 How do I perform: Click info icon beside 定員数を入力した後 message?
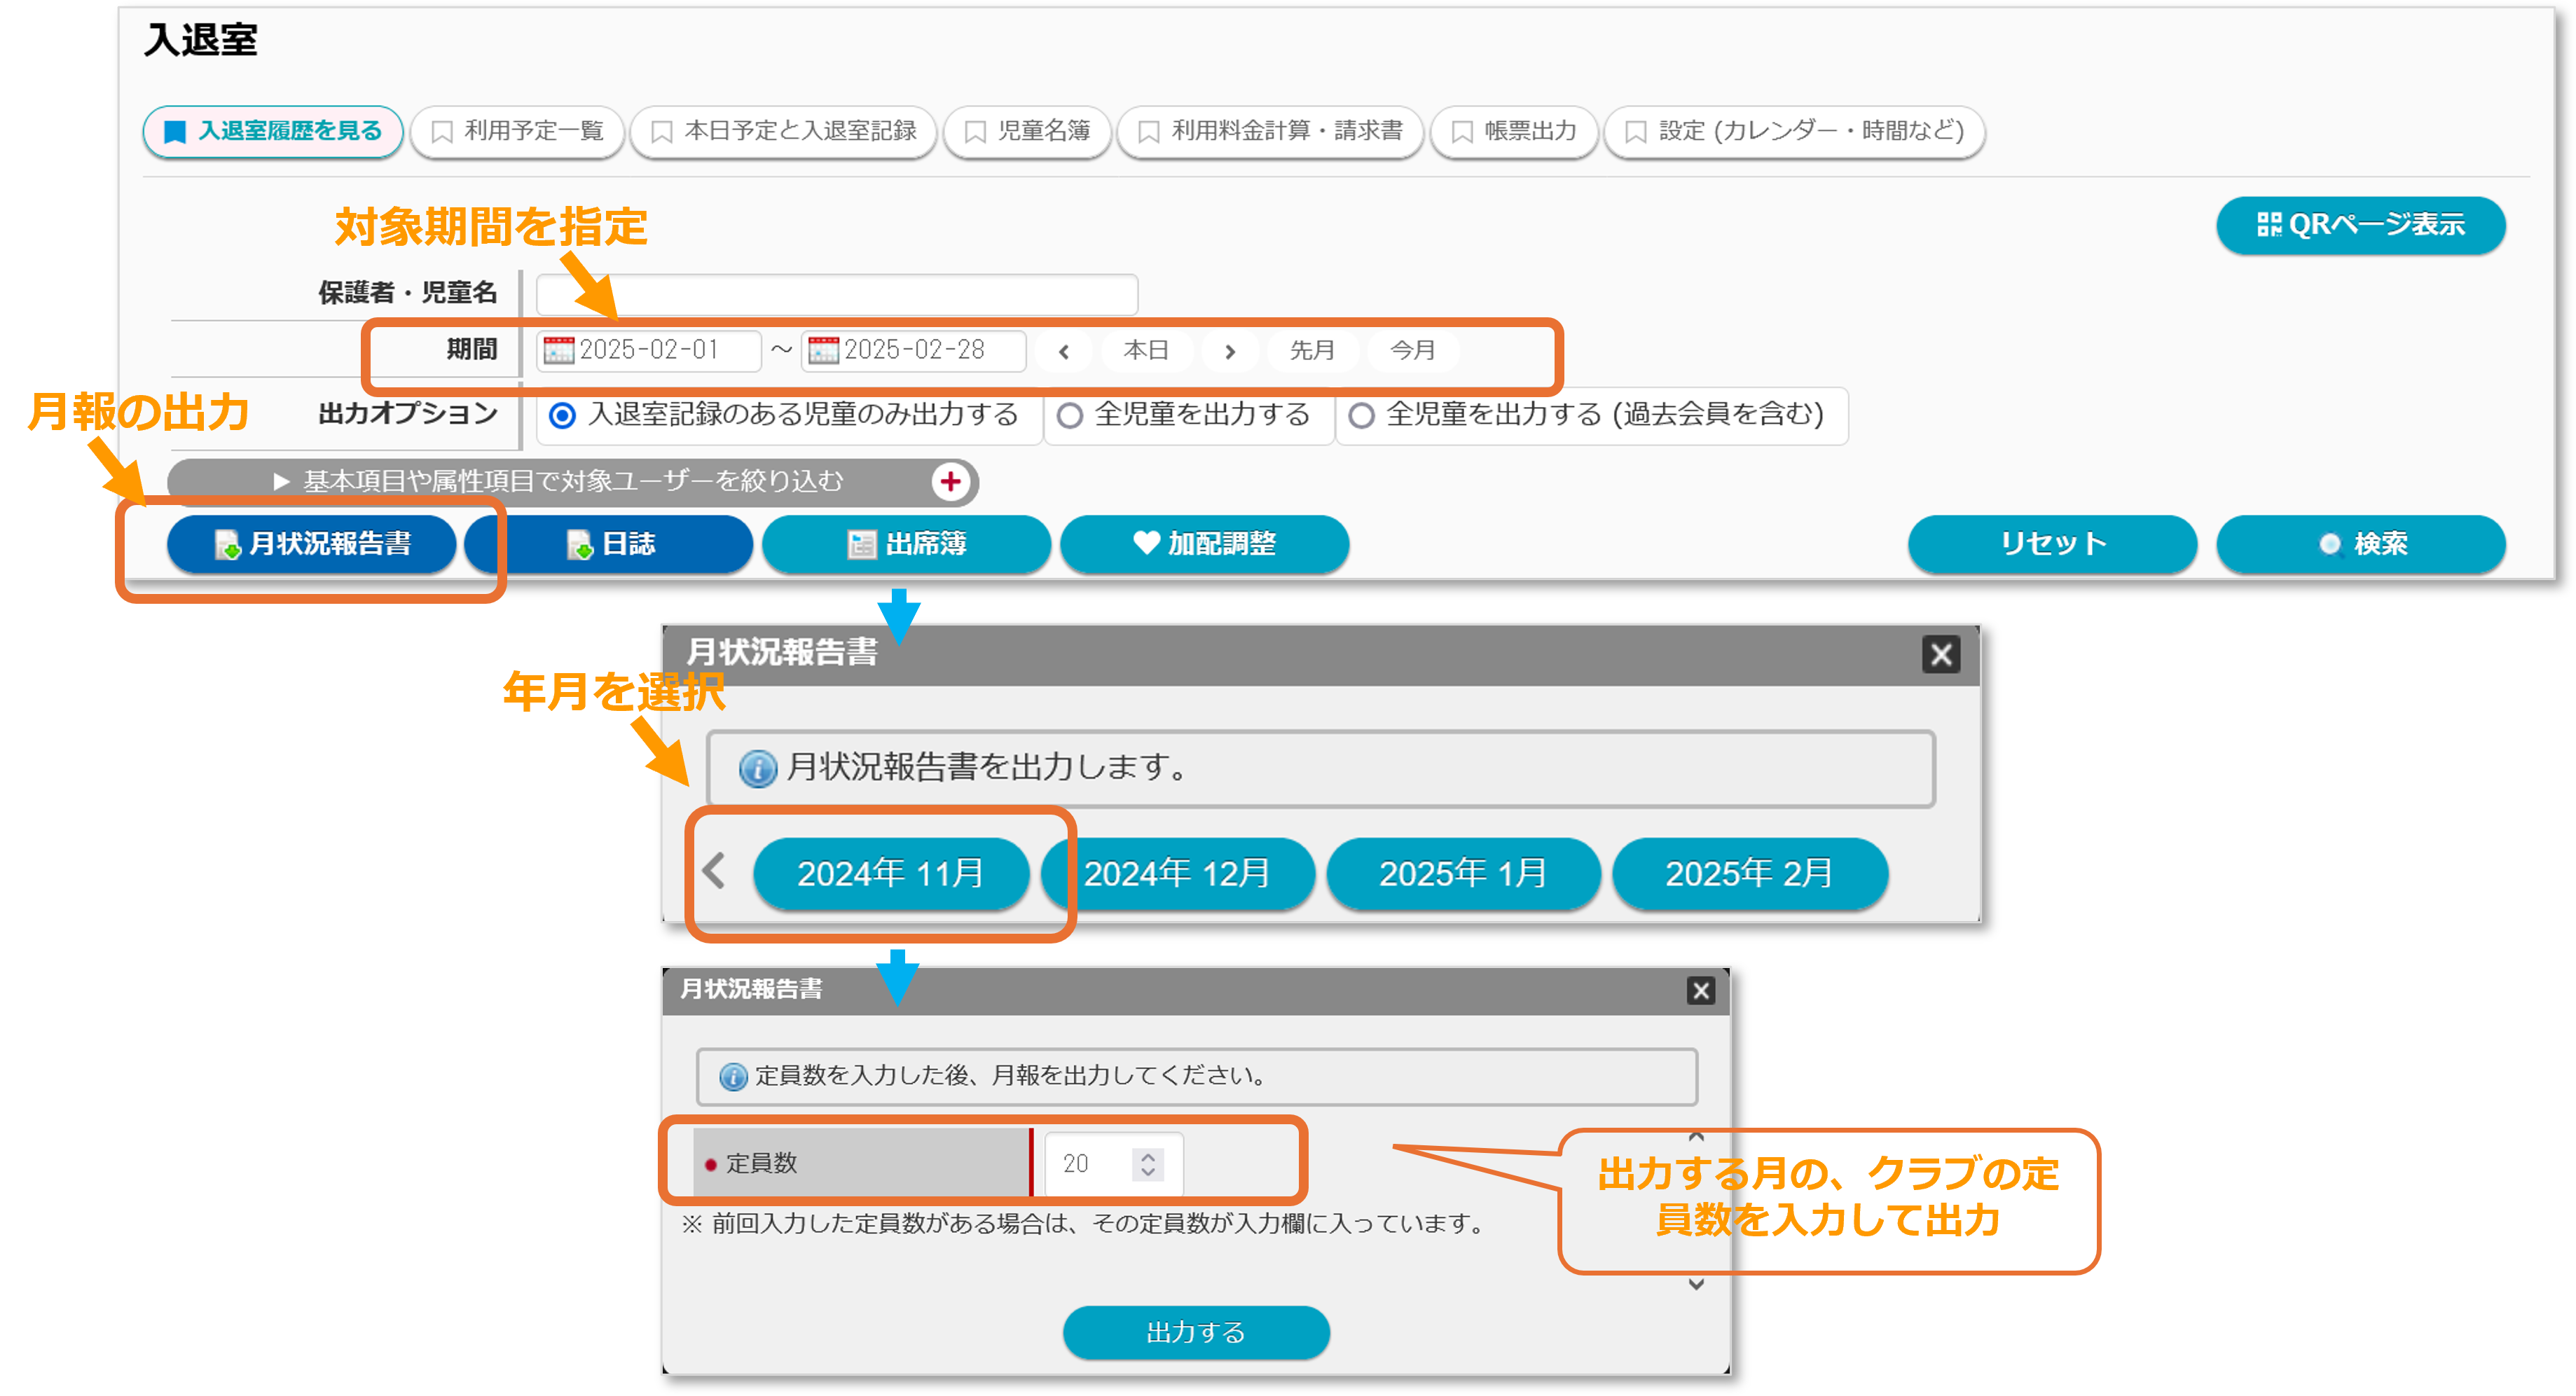(732, 1077)
